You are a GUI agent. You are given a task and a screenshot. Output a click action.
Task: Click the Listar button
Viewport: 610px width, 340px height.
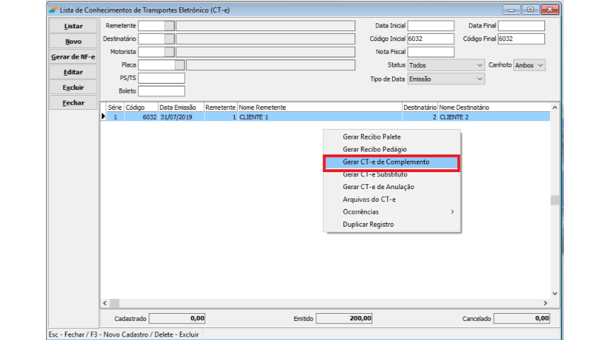[x=73, y=26]
